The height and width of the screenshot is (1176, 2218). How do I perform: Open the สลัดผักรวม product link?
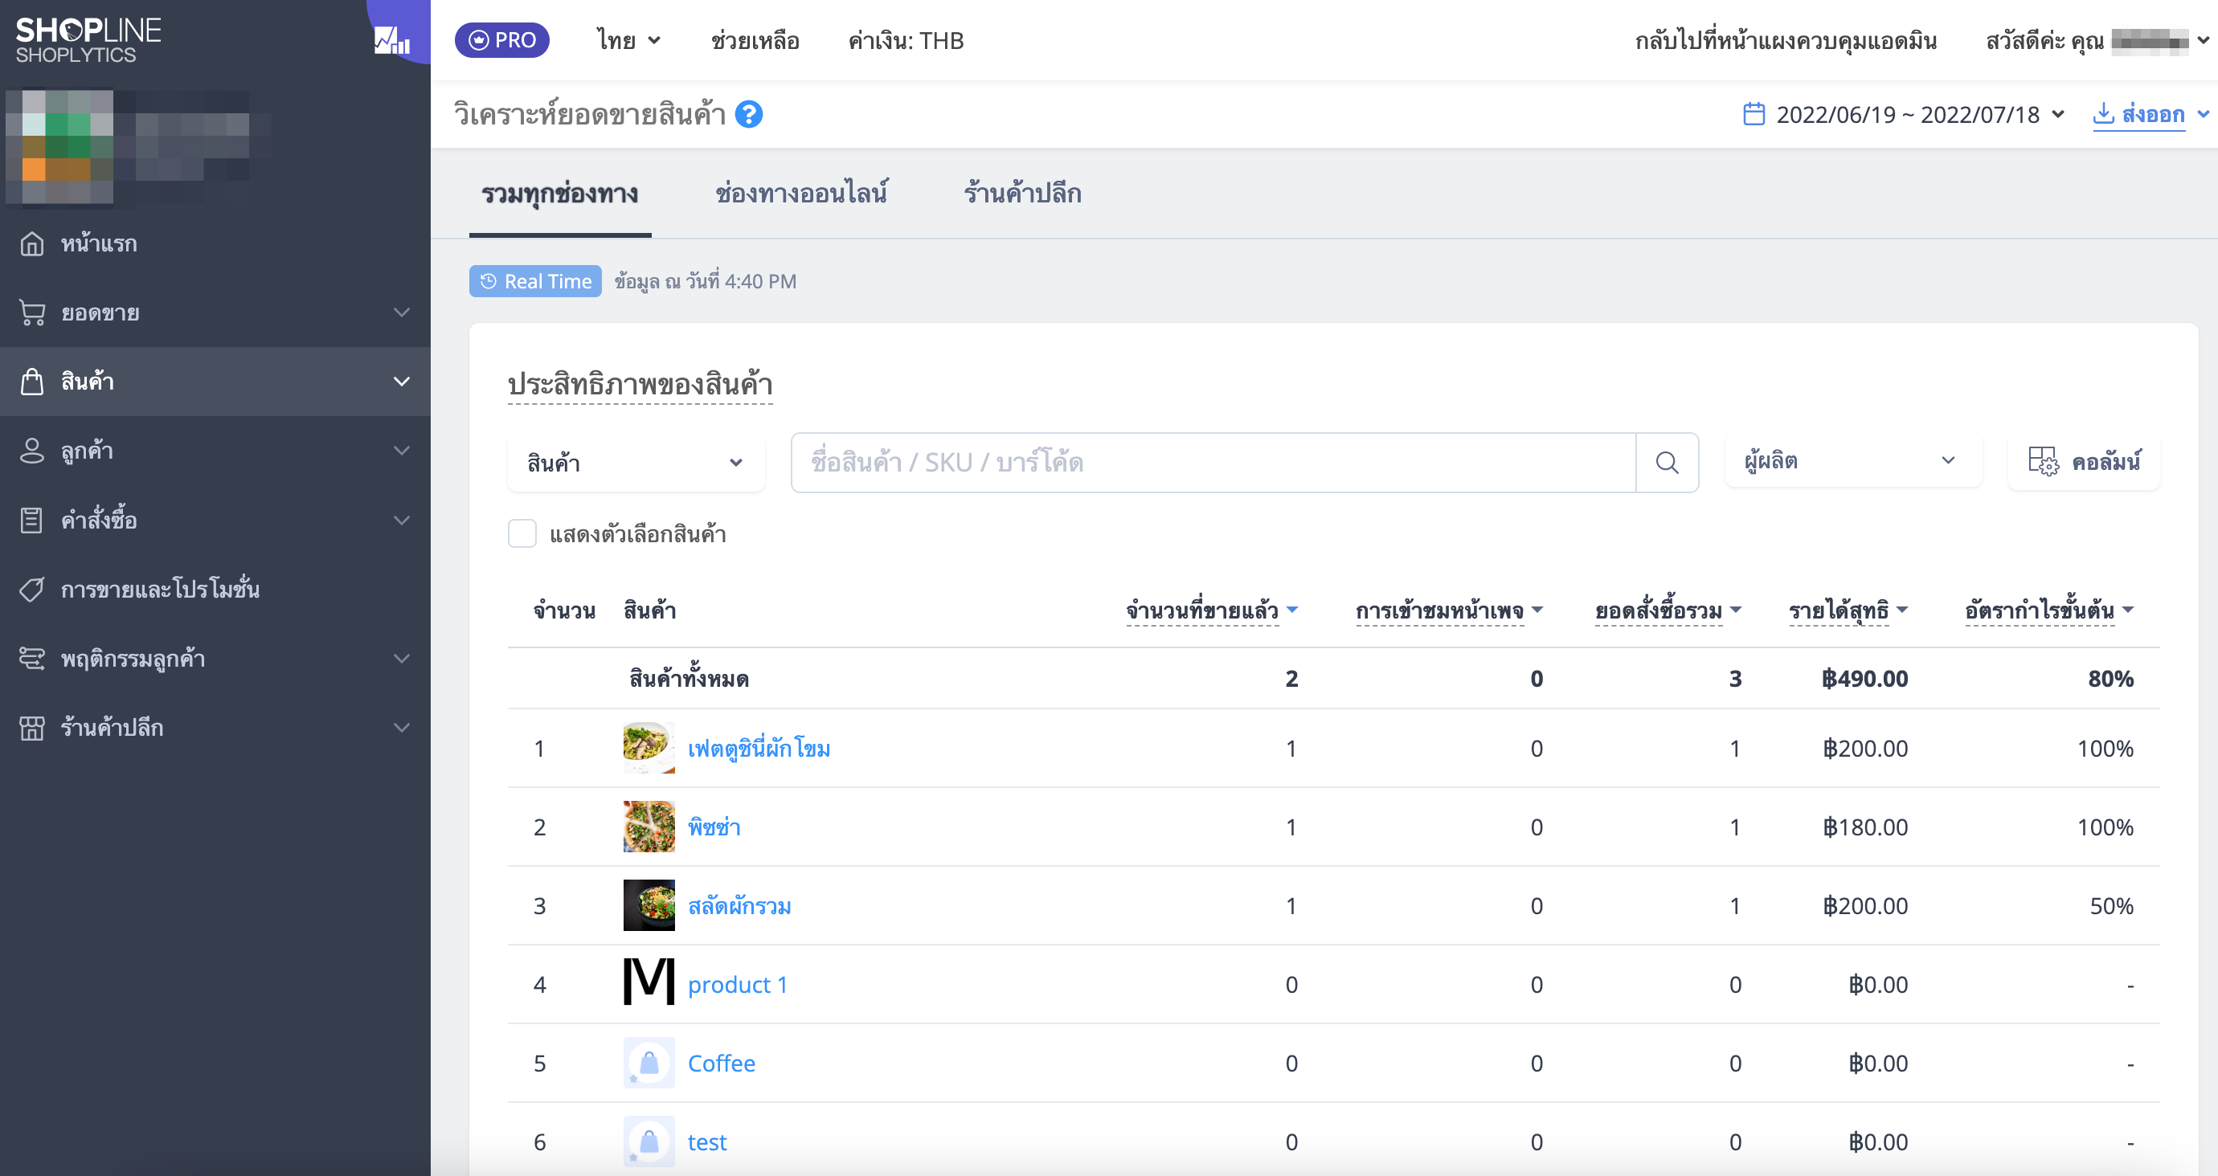[739, 905]
